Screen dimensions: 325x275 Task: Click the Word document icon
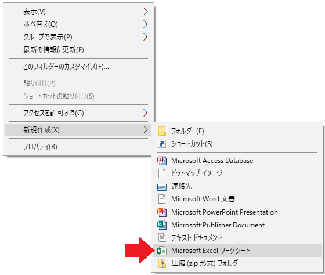pos(162,200)
